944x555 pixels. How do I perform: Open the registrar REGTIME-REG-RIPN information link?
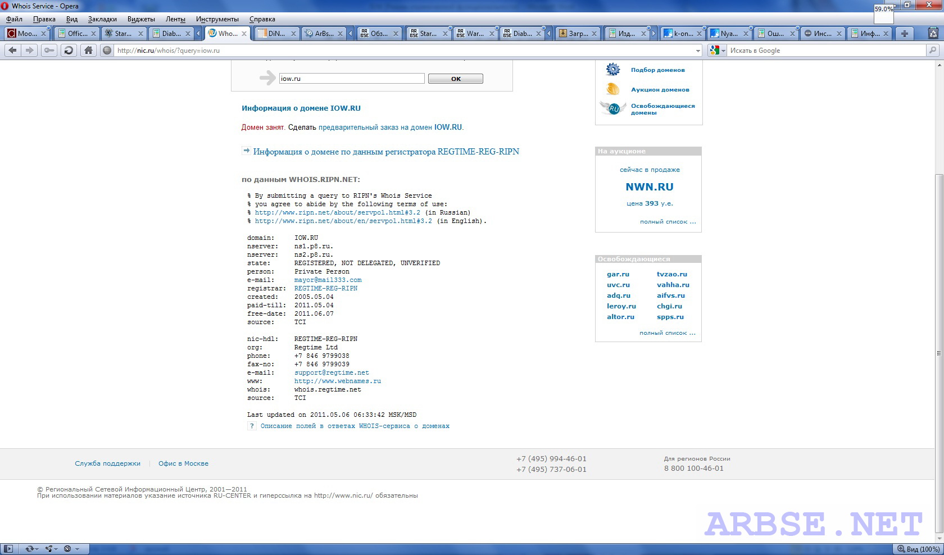[x=386, y=152]
